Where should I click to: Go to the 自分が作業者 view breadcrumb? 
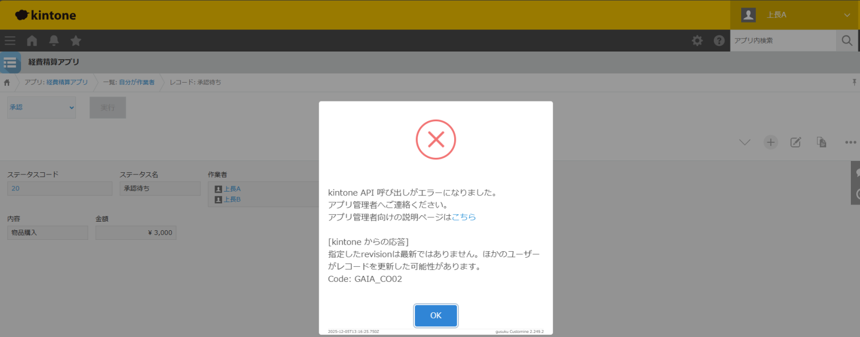coord(137,82)
